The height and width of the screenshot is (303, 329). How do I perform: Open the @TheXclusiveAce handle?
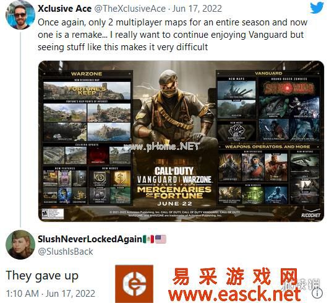coord(130,9)
